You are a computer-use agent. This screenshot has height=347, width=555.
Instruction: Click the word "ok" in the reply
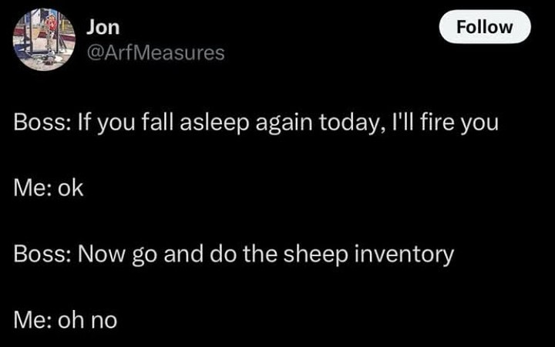tap(69, 188)
